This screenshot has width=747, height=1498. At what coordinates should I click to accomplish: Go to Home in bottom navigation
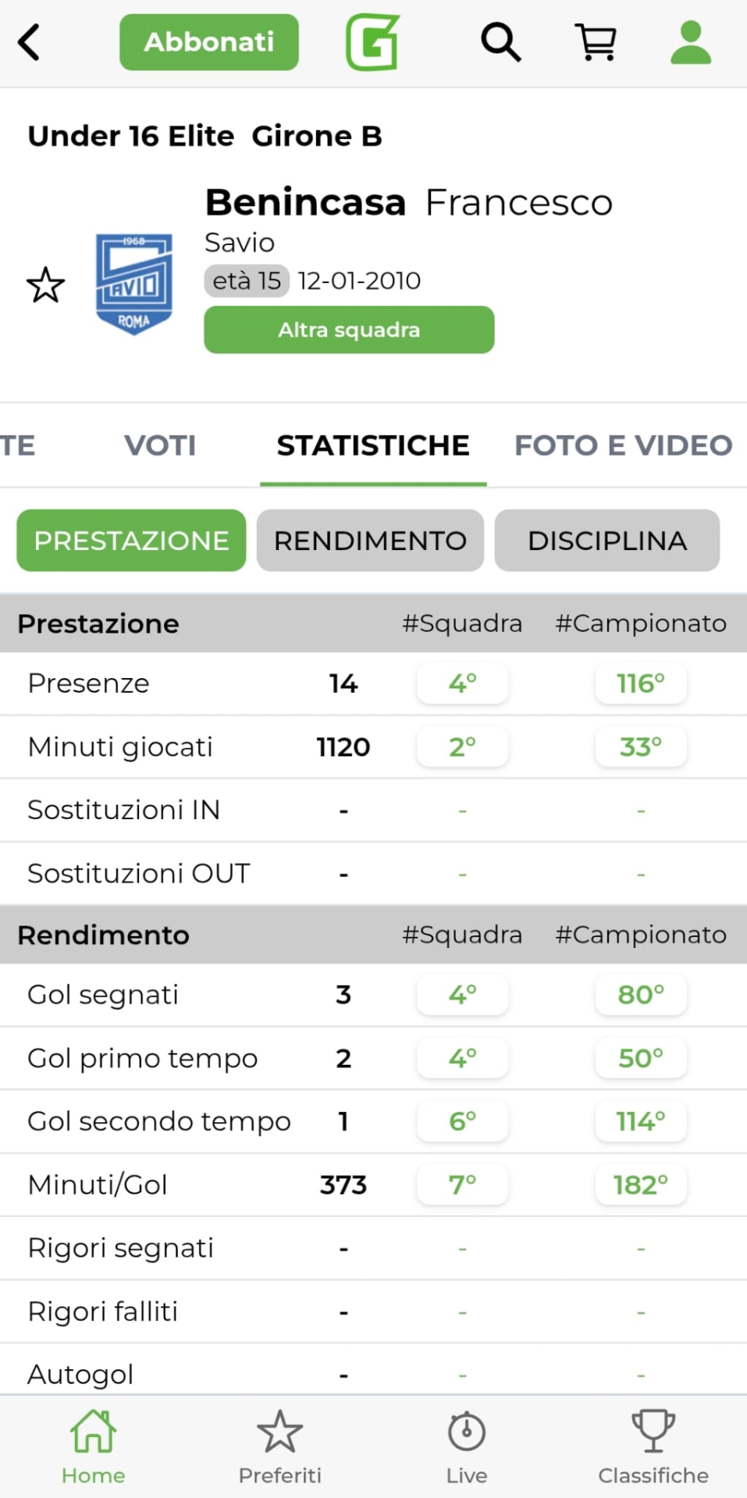pyautogui.click(x=94, y=1447)
